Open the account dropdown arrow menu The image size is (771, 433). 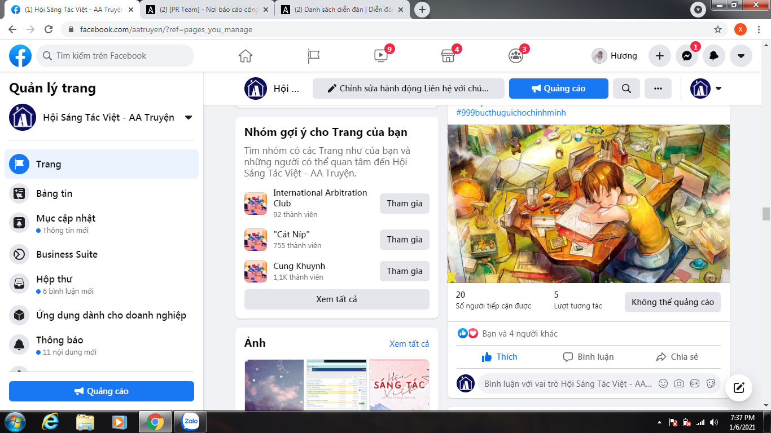[741, 56]
